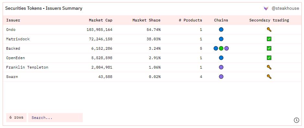The image size is (304, 128).
Task: Open Securities Tokens - Issuers Summary title
Action: 43,8
